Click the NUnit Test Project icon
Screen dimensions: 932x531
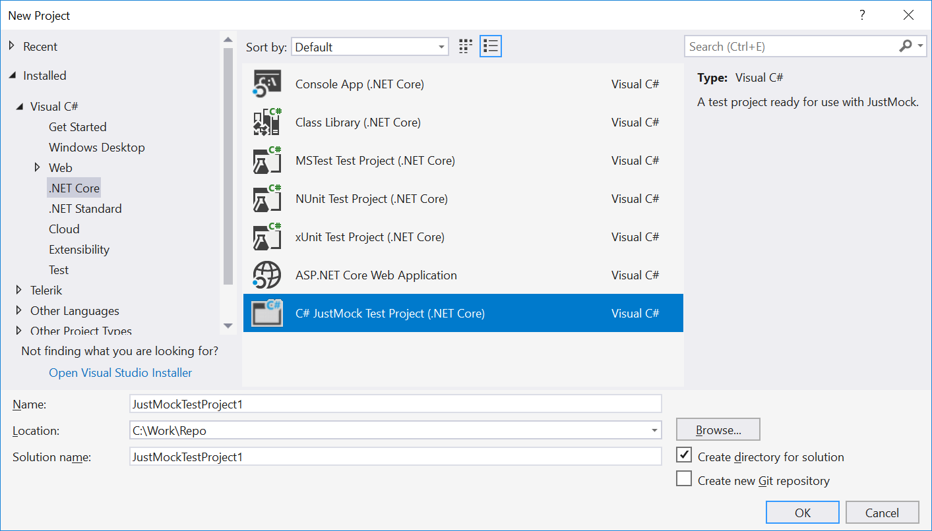click(267, 199)
